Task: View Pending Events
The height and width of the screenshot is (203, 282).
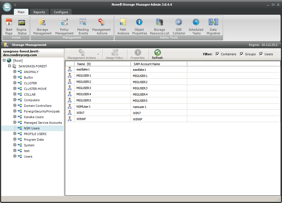Action: pos(83,27)
